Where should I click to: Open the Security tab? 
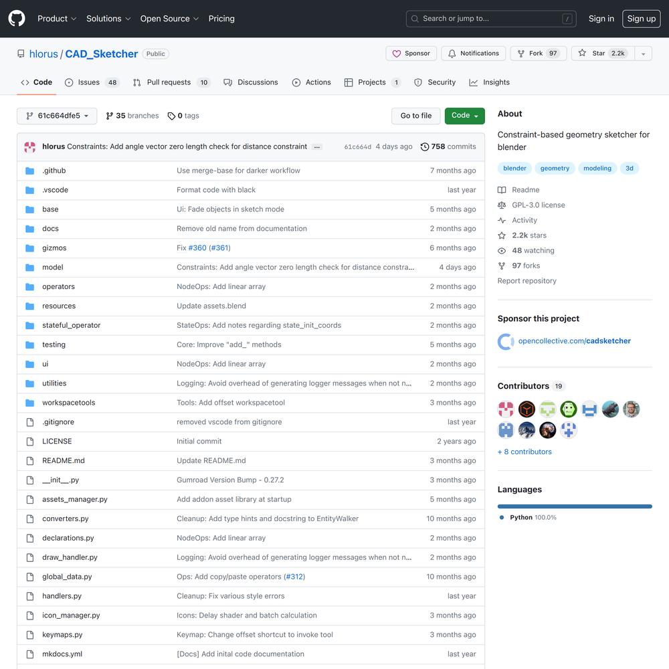pyautogui.click(x=435, y=82)
